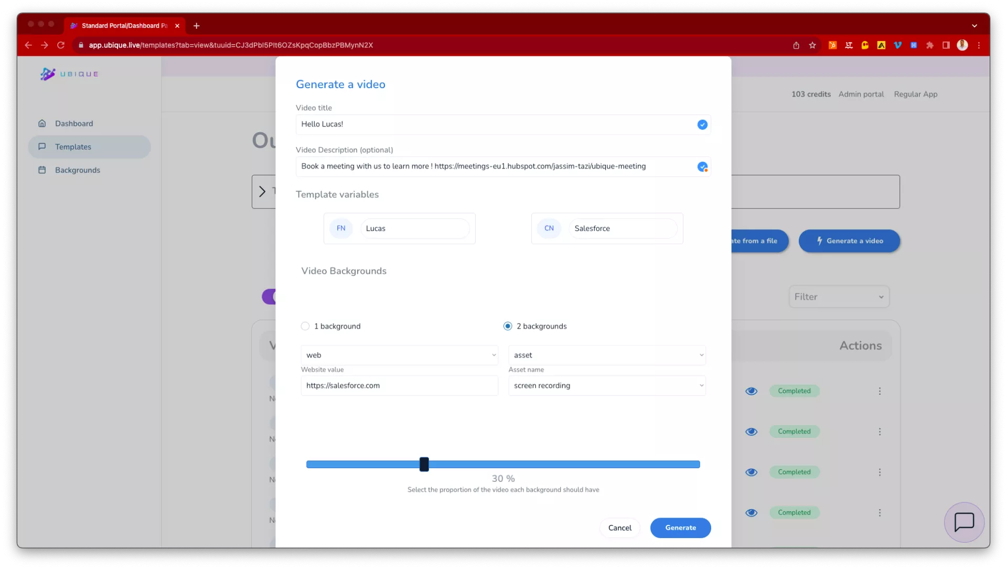Bookmark page with the star icon
The height and width of the screenshot is (569, 1007).
pos(812,45)
